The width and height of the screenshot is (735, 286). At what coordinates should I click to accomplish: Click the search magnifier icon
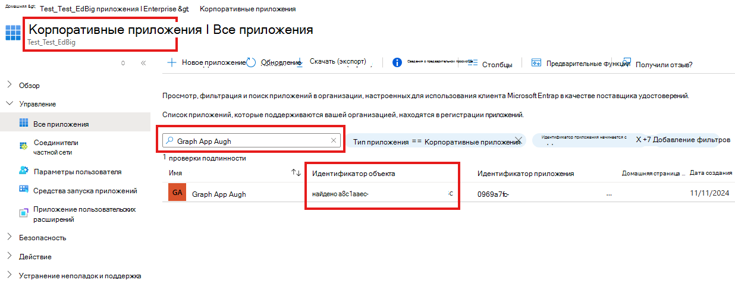[x=169, y=141]
